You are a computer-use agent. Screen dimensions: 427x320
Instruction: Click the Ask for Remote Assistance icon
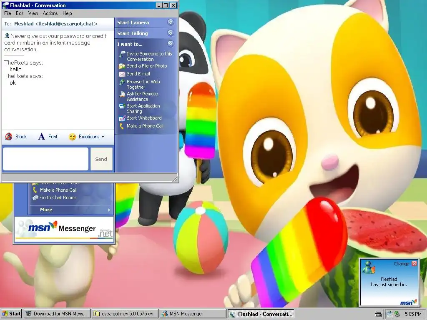pyautogui.click(x=122, y=94)
